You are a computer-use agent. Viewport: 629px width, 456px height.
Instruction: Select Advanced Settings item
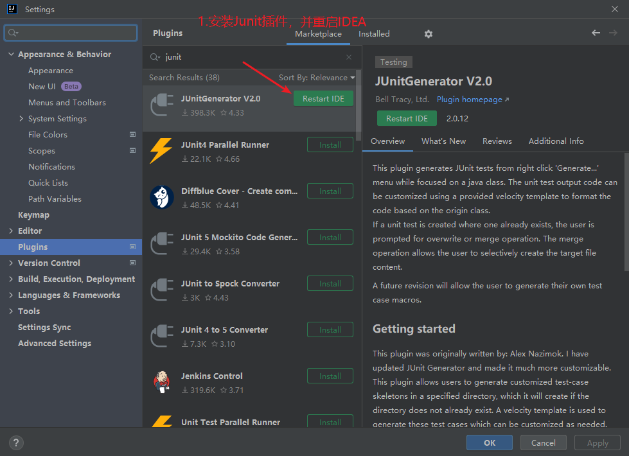[x=55, y=344]
